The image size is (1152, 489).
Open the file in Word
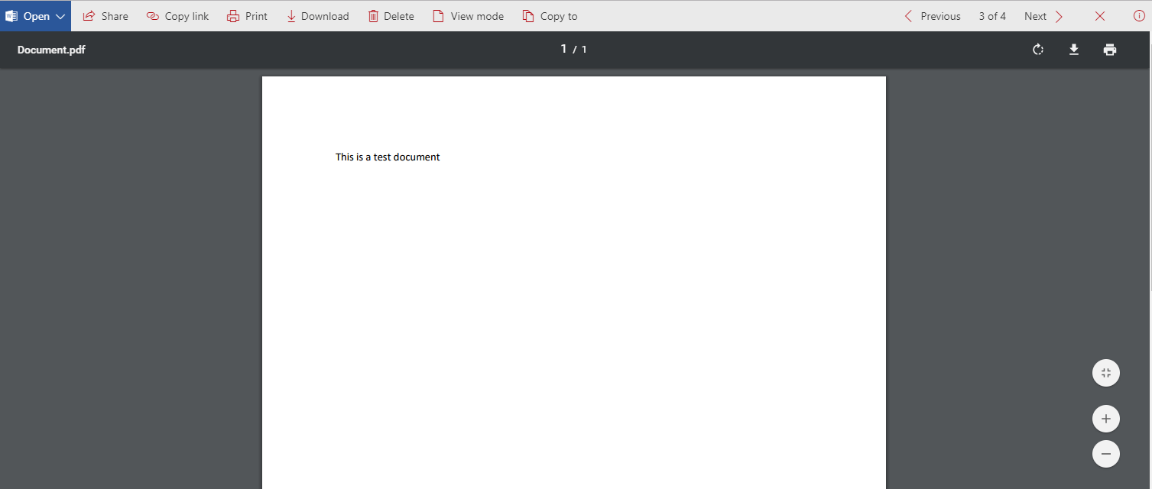[35, 16]
